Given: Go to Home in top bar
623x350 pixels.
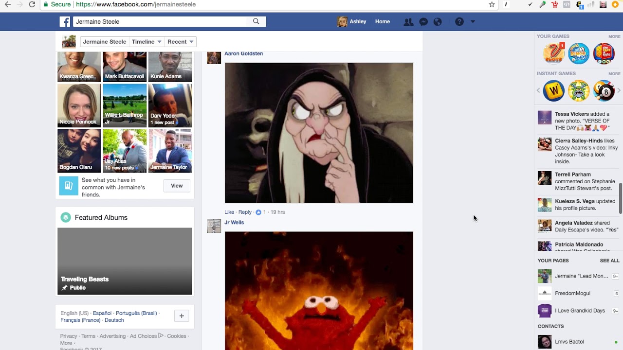Looking at the screenshot, I should click(x=383, y=21).
